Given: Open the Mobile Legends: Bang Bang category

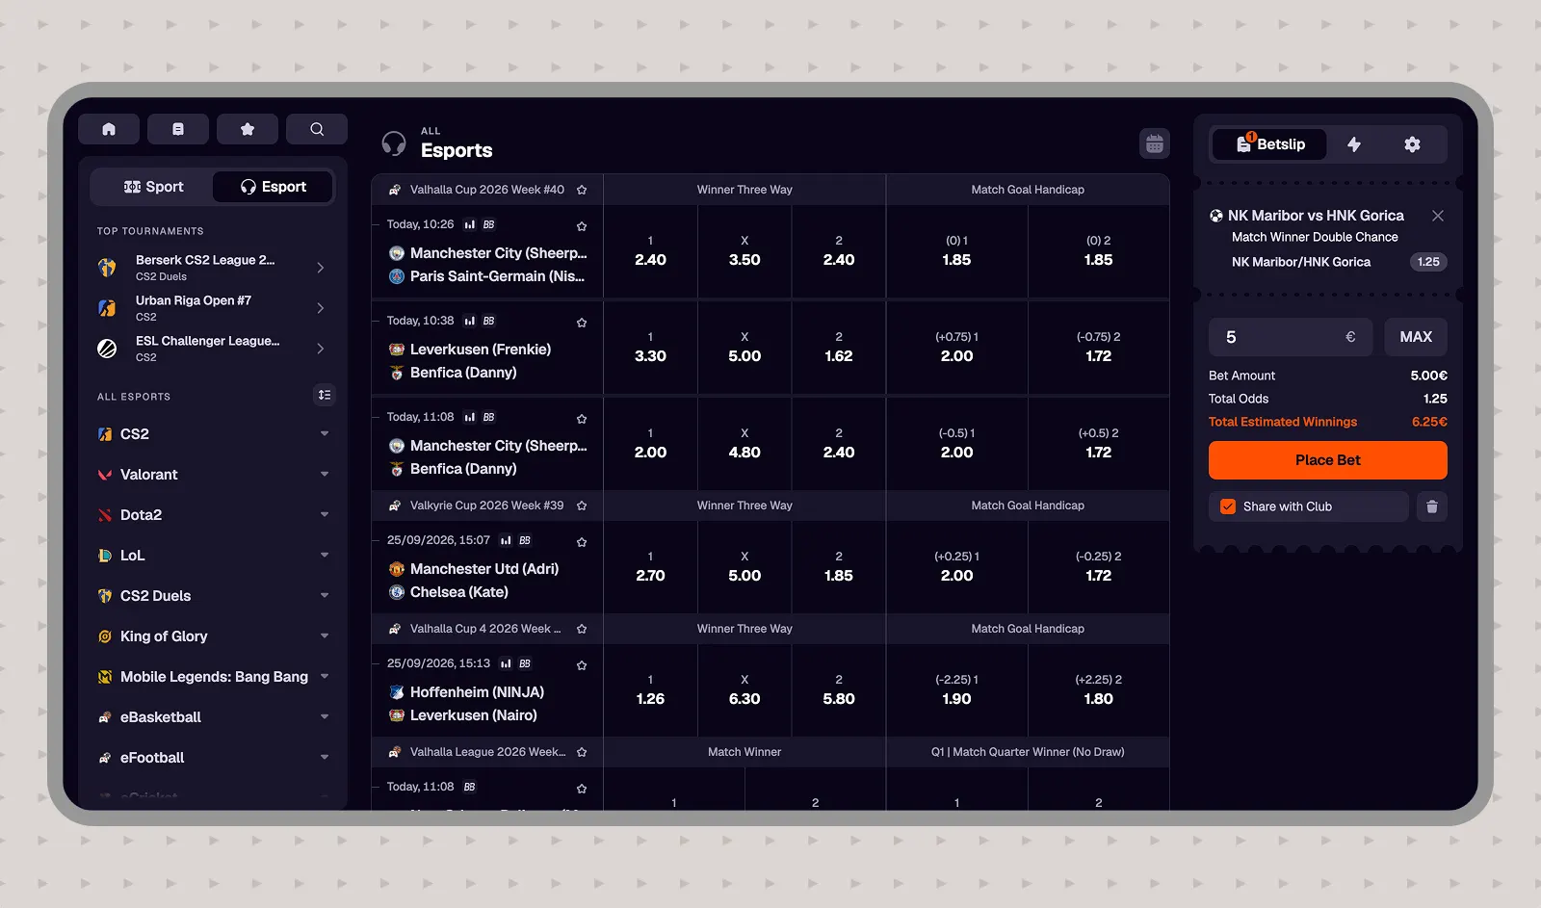Looking at the screenshot, I should pyautogui.click(x=214, y=677).
